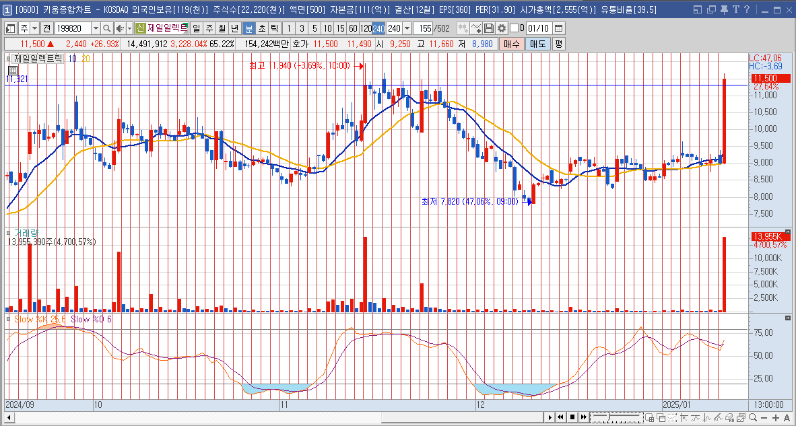This screenshot has height=426, width=796.
Task: Zoom in chart with plus icon
Action: click(x=776, y=417)
